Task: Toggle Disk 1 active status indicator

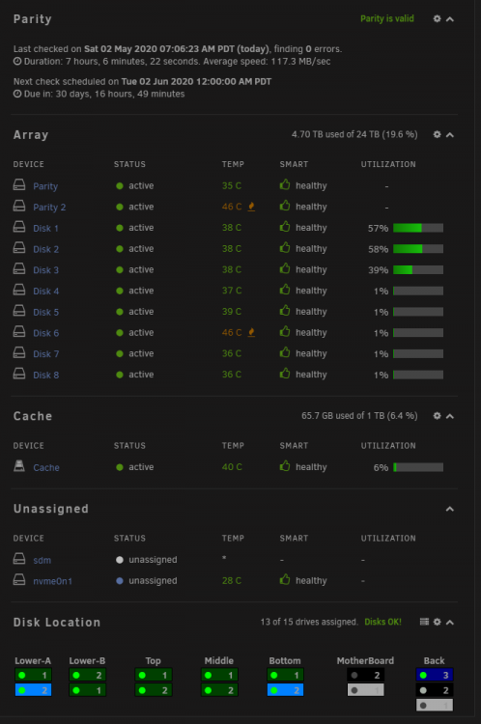Action: pyautogui.click(x=120, y=228)
